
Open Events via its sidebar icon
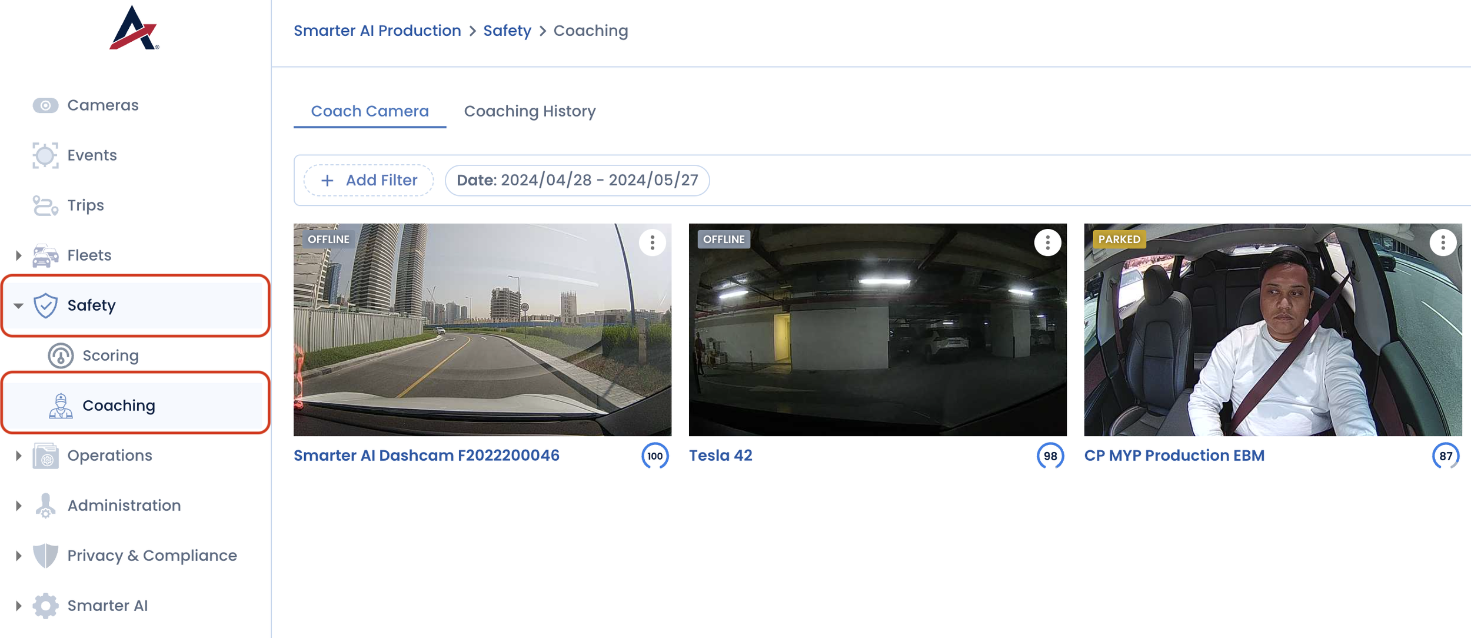coord(45,155)
